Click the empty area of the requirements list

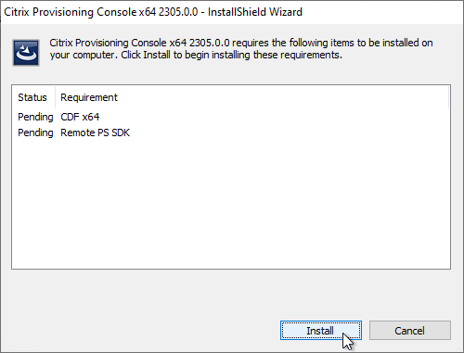point(231,204)
